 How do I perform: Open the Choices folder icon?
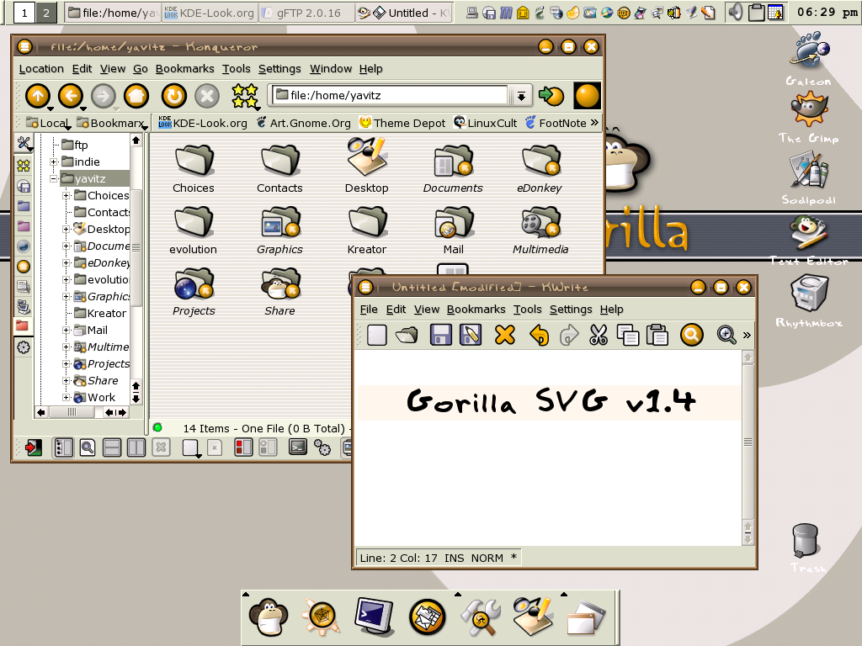point(194,159)
